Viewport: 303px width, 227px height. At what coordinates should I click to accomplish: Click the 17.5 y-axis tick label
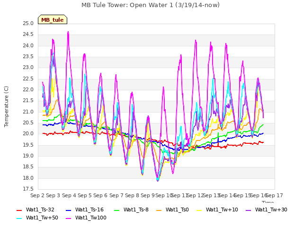pos(28,189)
